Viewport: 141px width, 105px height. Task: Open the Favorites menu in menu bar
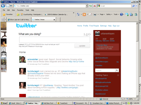pyautogui.click(x=20, y=10)
